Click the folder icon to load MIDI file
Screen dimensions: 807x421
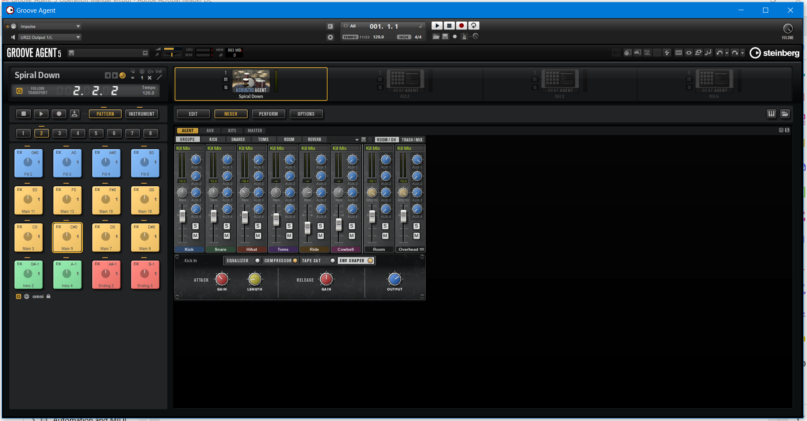[436, 37]
